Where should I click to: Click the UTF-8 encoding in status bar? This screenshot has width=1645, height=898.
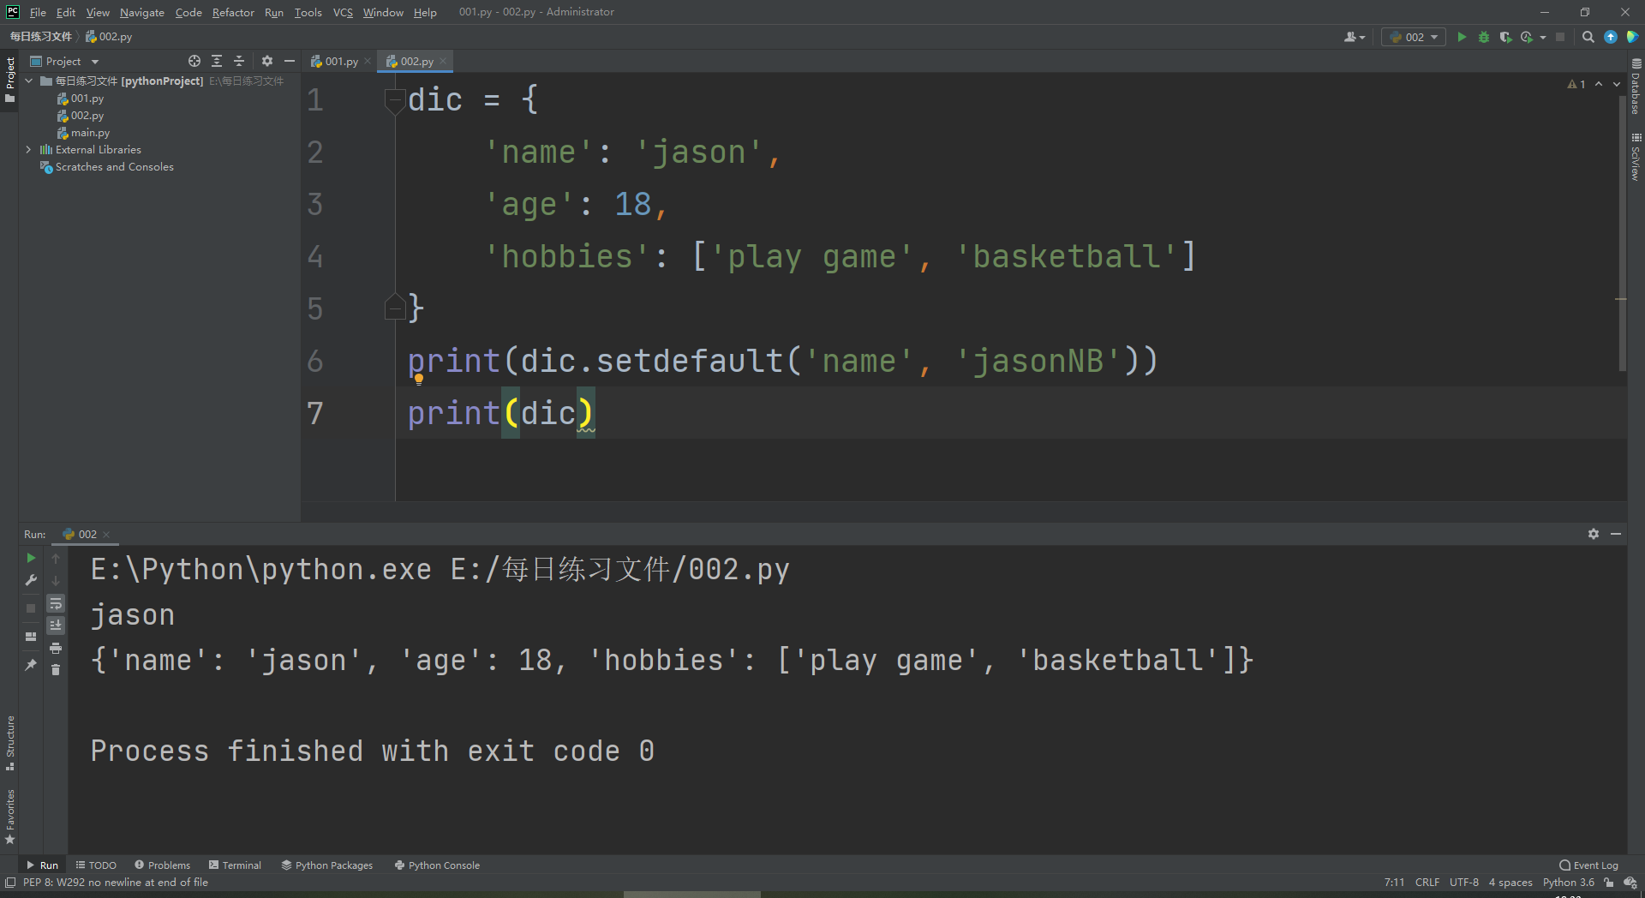click(x=1464, y=883)
